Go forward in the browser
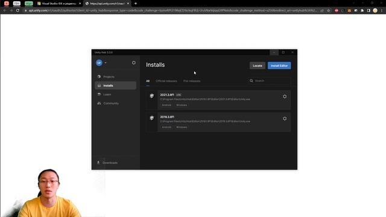 (11, 11)
